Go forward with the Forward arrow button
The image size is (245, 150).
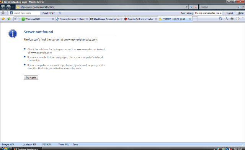[8, 7]
